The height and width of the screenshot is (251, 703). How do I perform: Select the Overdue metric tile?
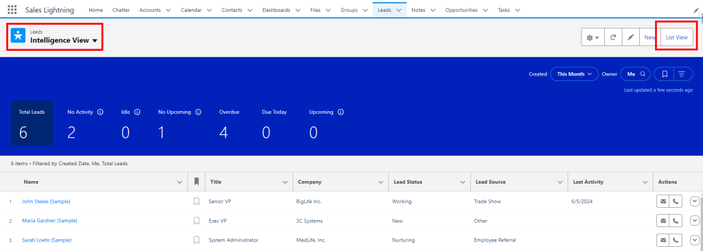tap(229, 123)
